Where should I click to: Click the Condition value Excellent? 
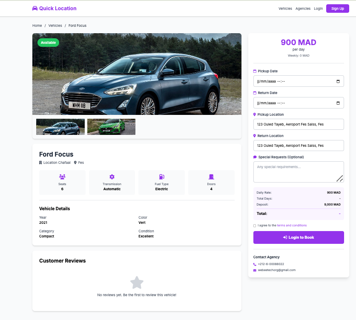click(146, 236)
